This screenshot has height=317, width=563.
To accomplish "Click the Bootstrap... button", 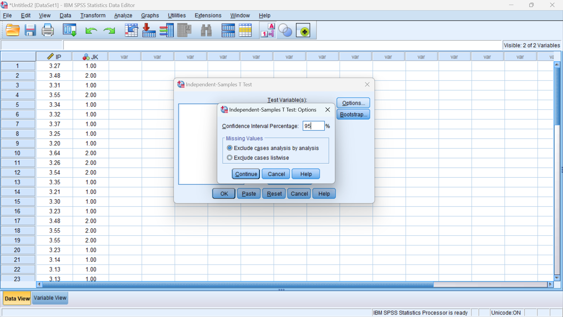I will 353,114.
